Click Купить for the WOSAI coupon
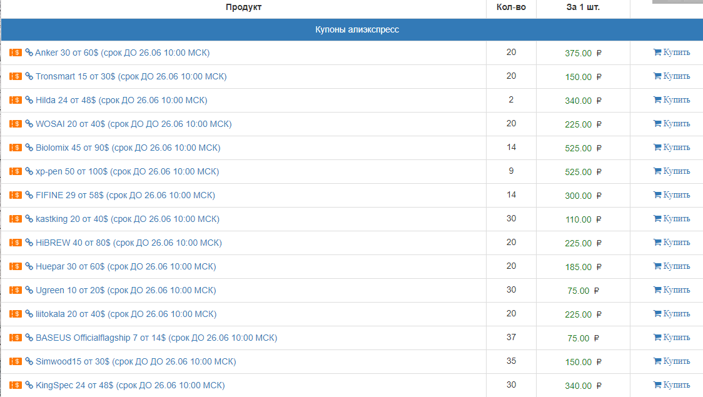Screen dimensions: 703x397 coord(672,123)
